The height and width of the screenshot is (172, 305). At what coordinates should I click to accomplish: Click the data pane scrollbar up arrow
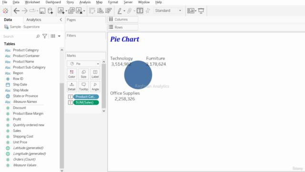[x=62, y=50]
